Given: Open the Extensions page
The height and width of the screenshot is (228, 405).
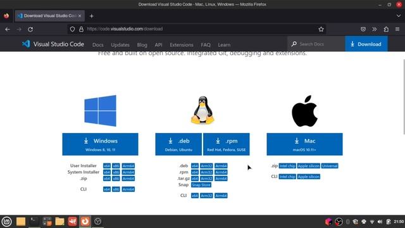Looking at the screenshot, I should [x=182, y=45].
